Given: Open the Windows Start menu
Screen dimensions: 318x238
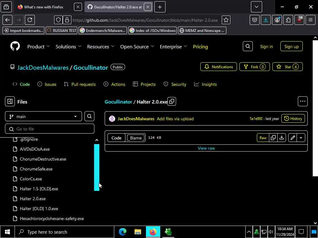Looking at the screenshot, I should coord(7,232).
